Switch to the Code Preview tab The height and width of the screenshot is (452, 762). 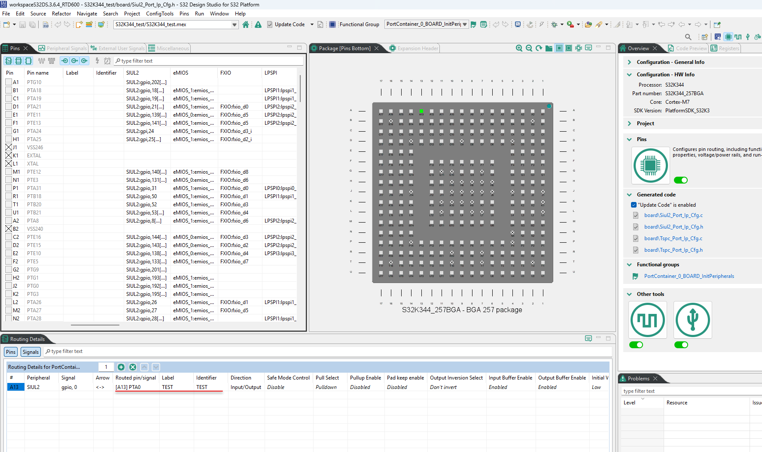coord(687,48)
